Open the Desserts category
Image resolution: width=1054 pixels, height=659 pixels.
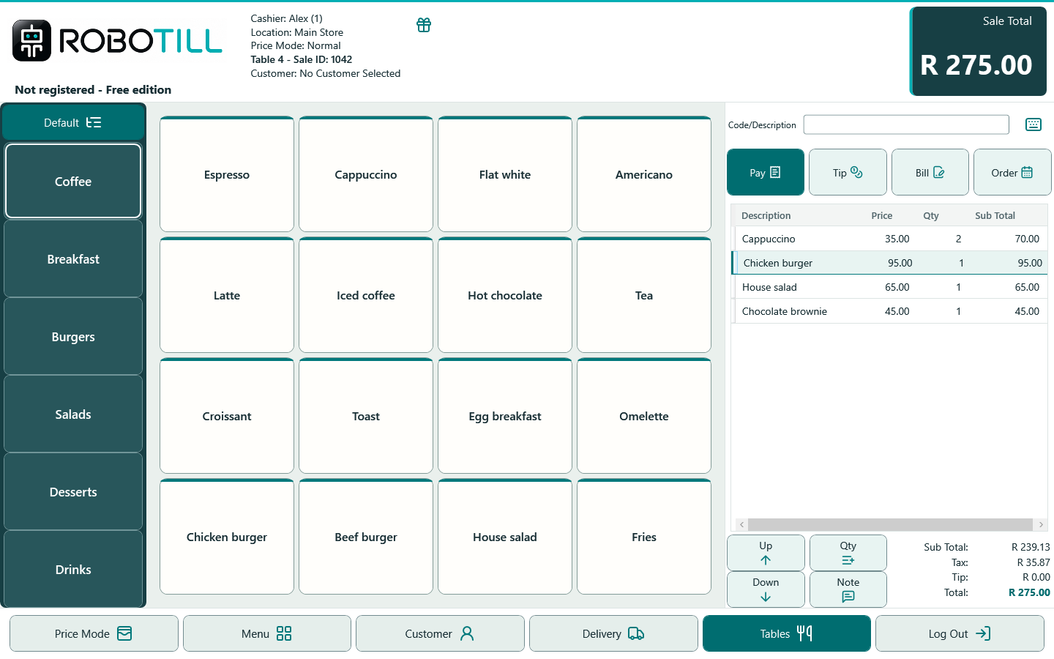[x=73, y=492]
